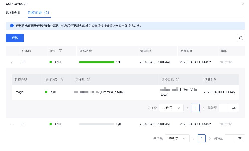
Task: Click creation time 2025-04-30 11:05:51
Action: 155,124
